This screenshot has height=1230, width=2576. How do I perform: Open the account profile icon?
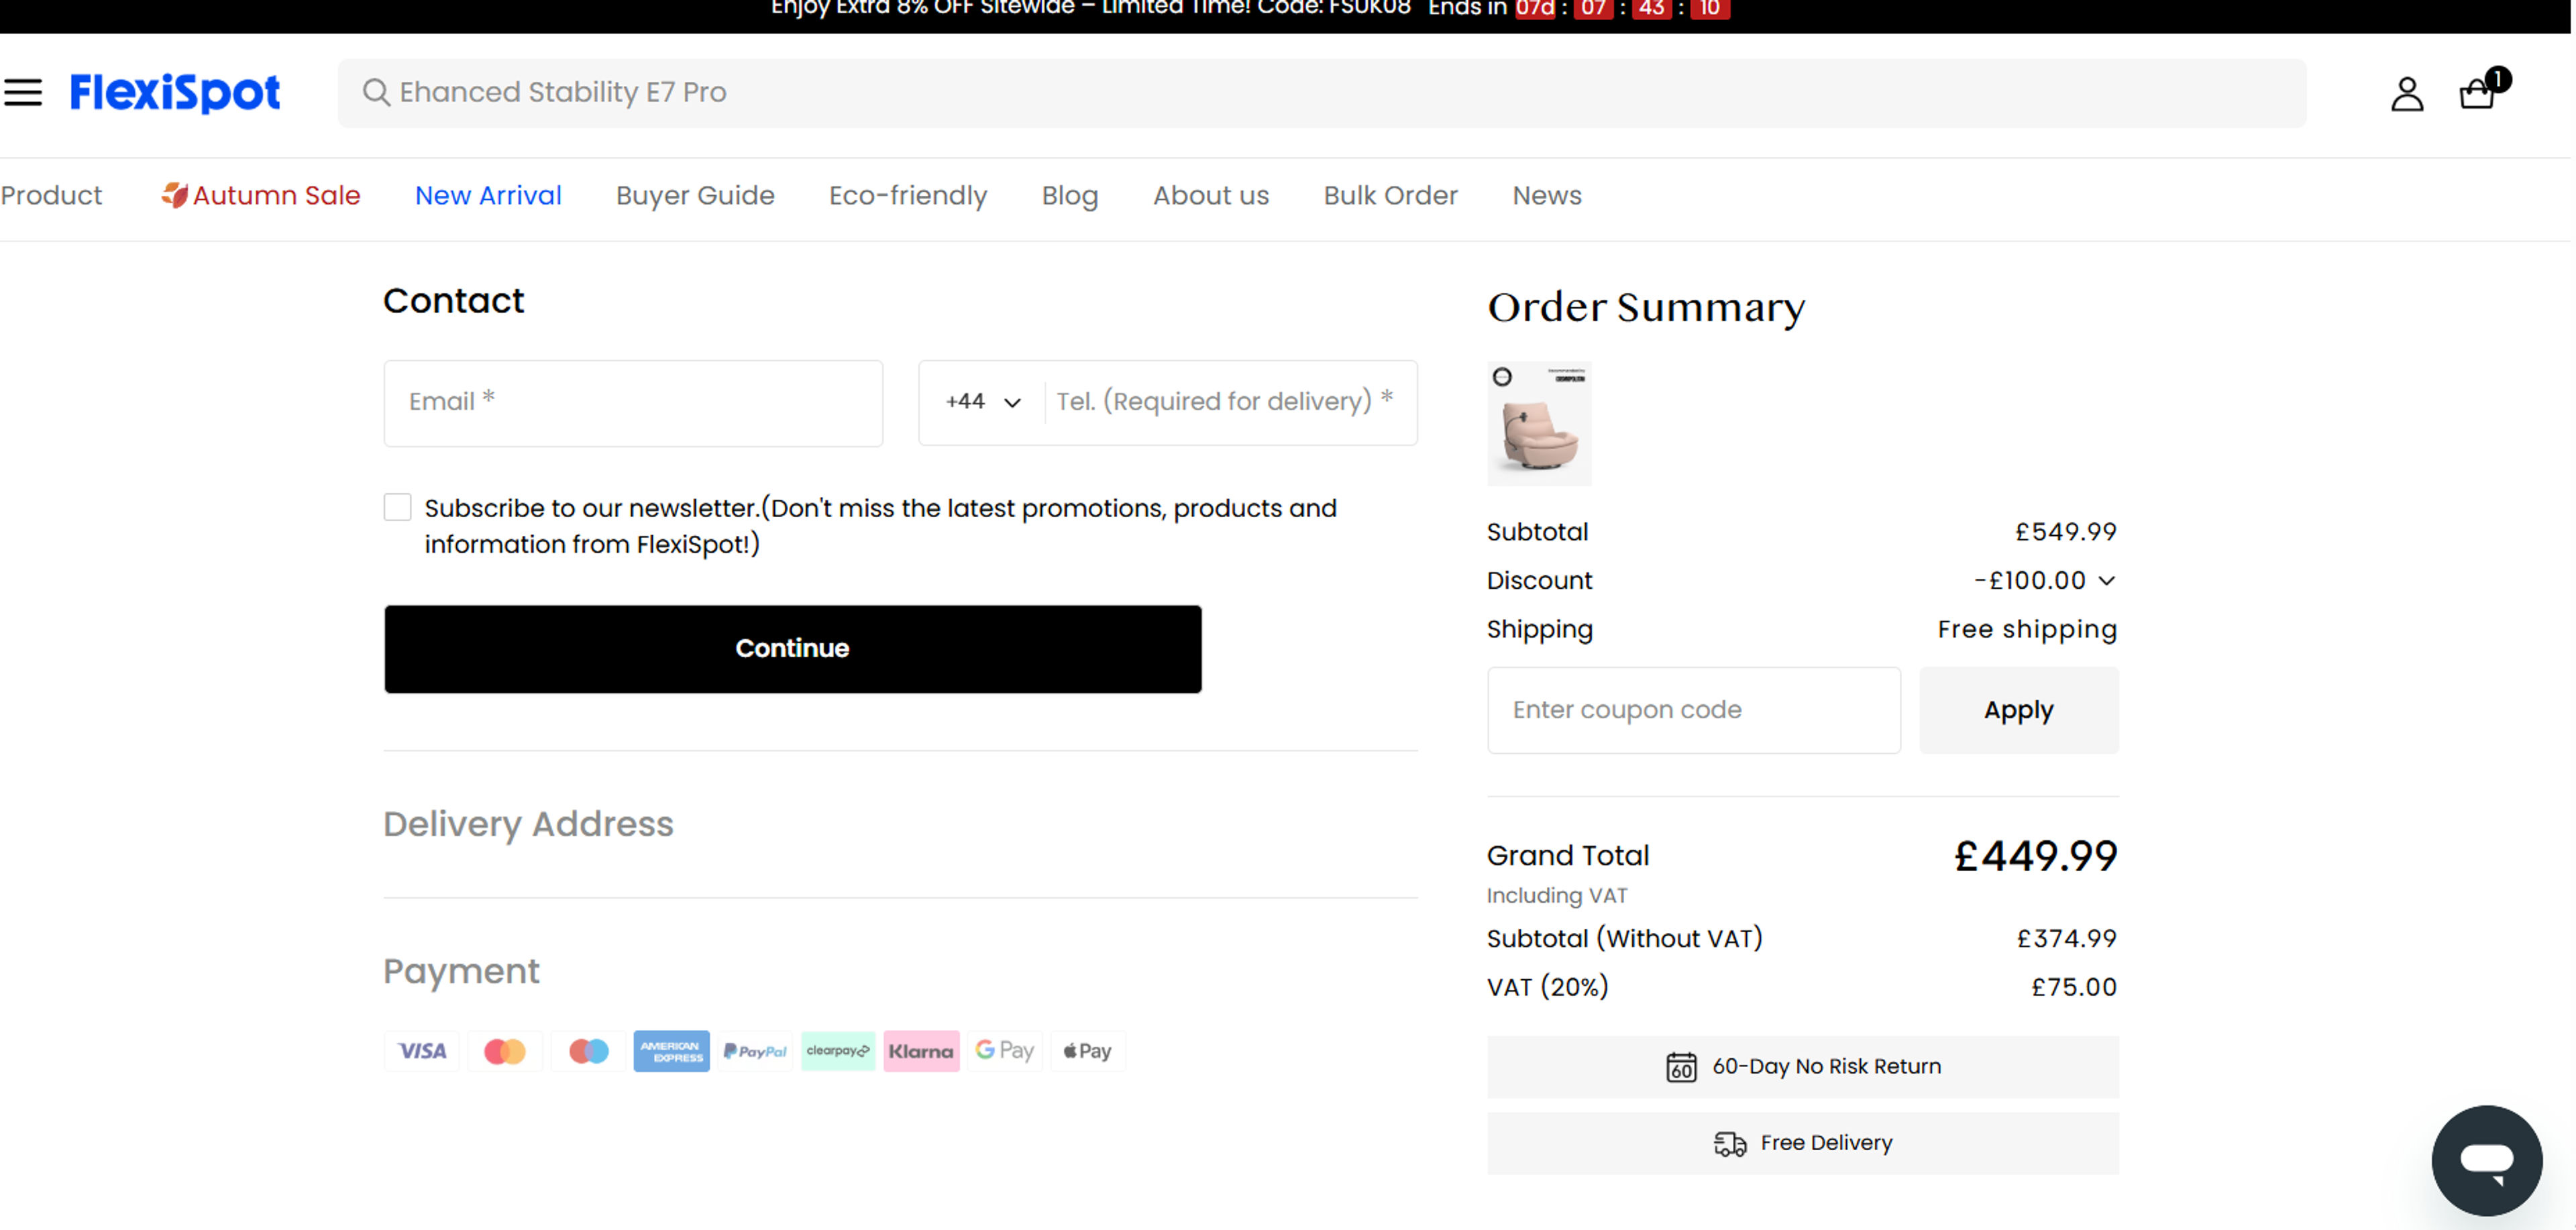[x=2407, y=93]
